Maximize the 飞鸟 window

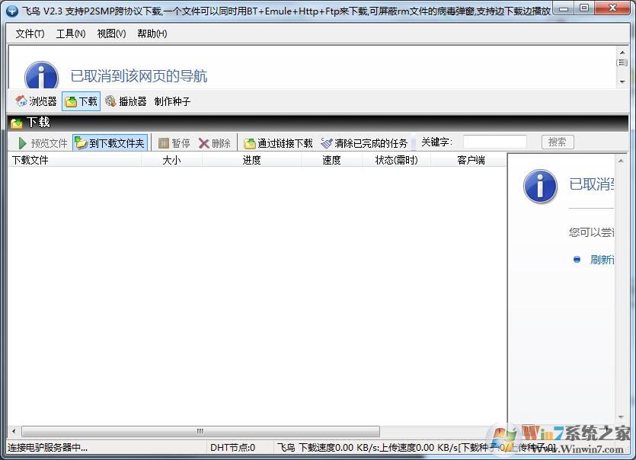[x=584, y=8]
